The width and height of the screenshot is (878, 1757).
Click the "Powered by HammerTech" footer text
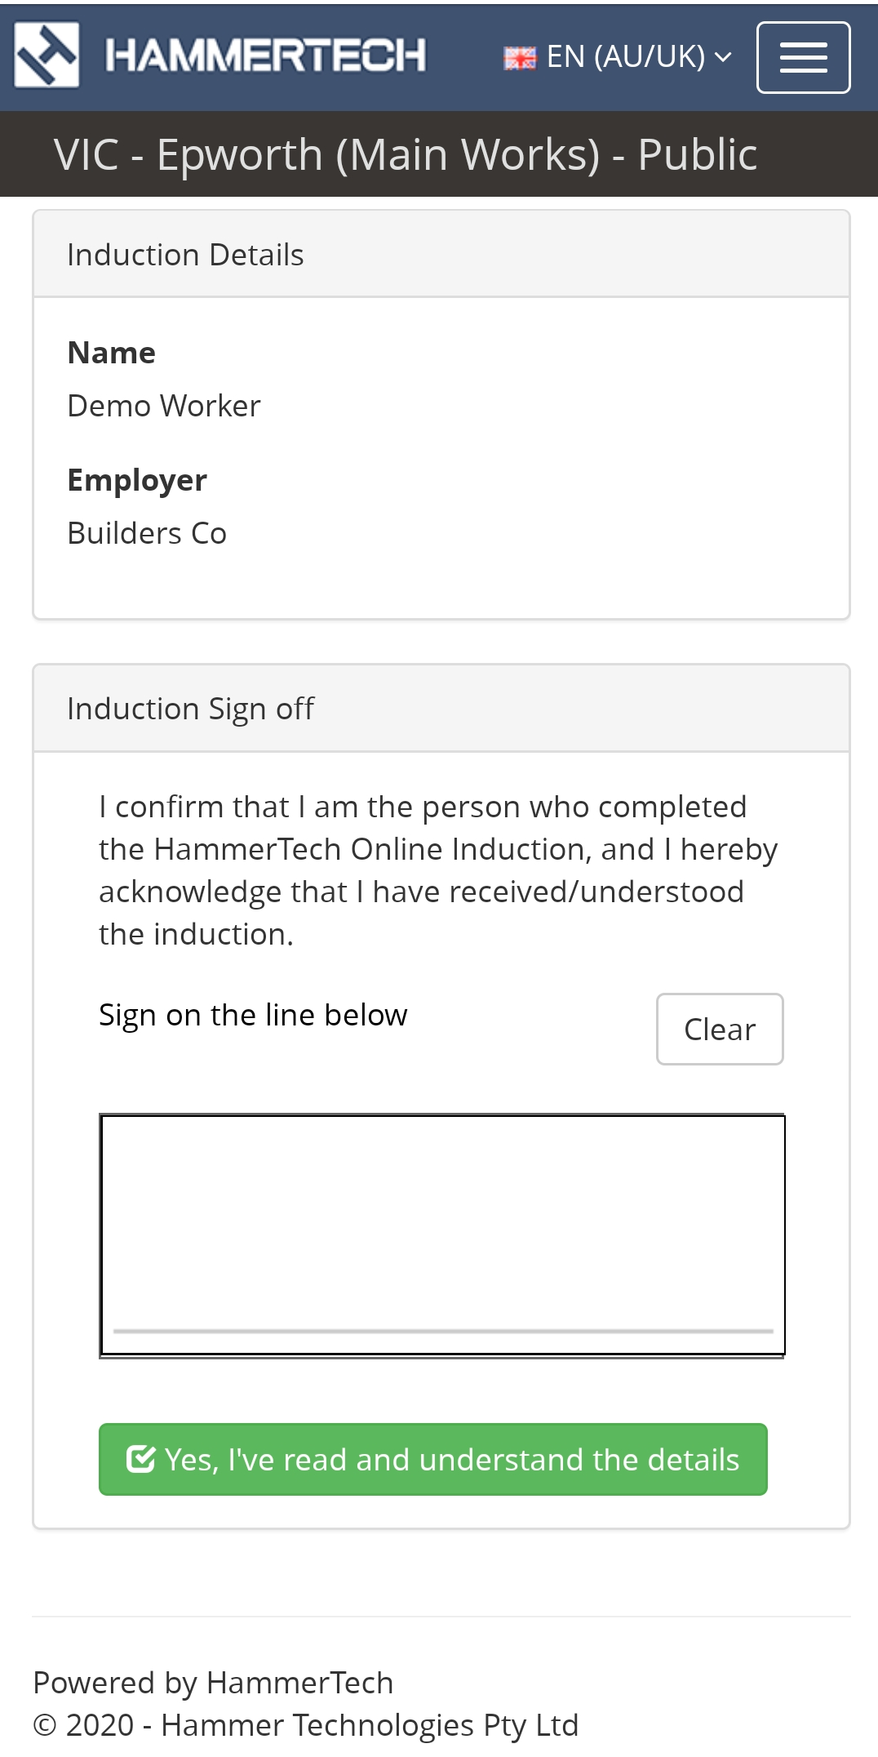coord(213,1683)
